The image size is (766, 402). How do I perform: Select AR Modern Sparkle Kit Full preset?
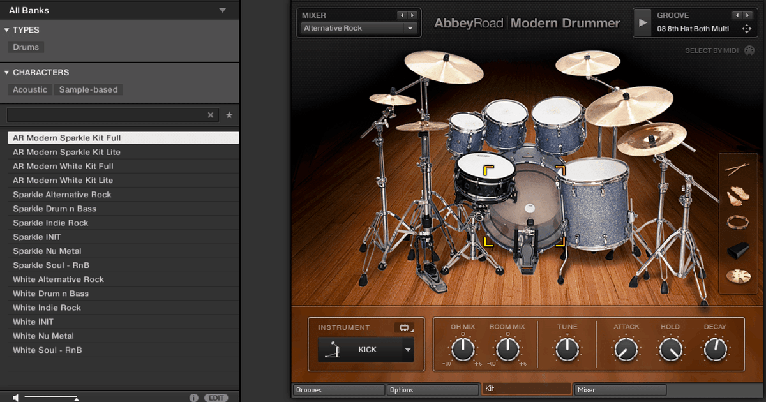[123, 138]
